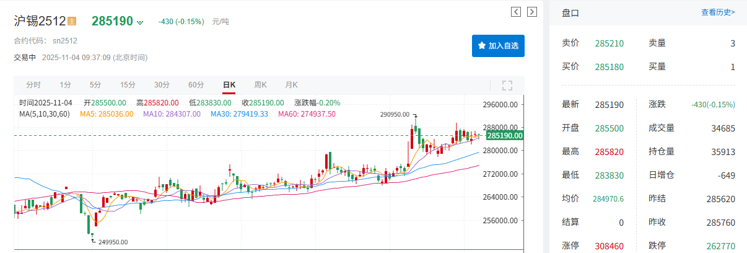
Task: Click the 249950.00 low price marker
Action: (111, 242)
